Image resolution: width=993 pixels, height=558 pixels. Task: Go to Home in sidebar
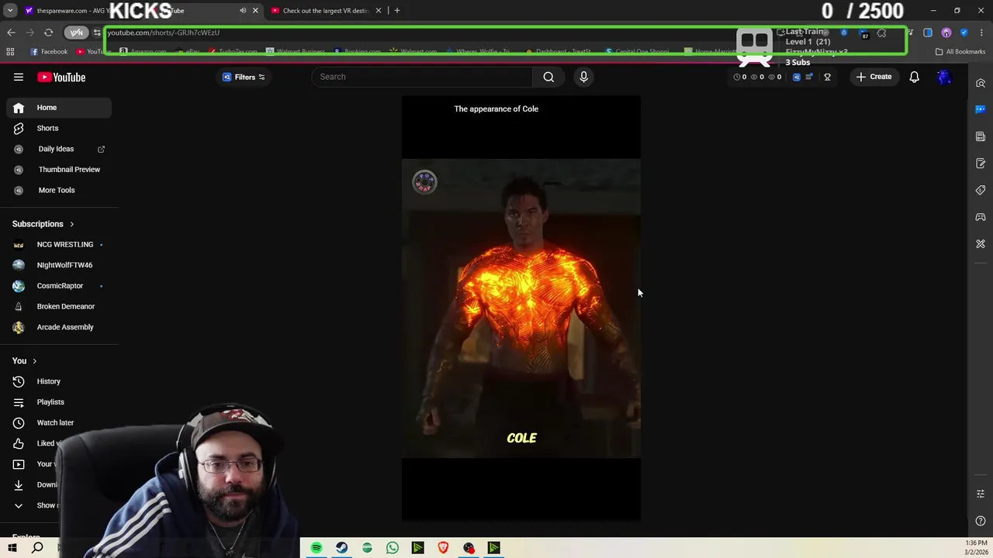point(59,108)
